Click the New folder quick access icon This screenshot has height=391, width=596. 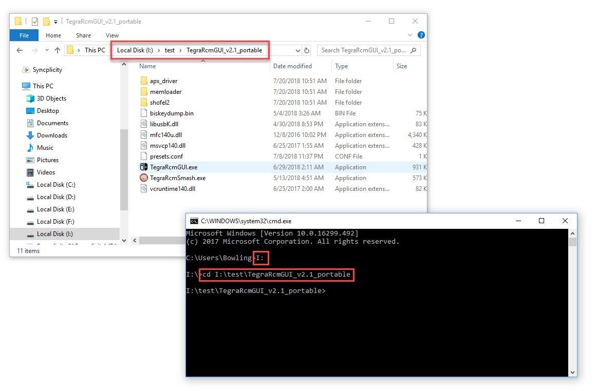[46, 22]
